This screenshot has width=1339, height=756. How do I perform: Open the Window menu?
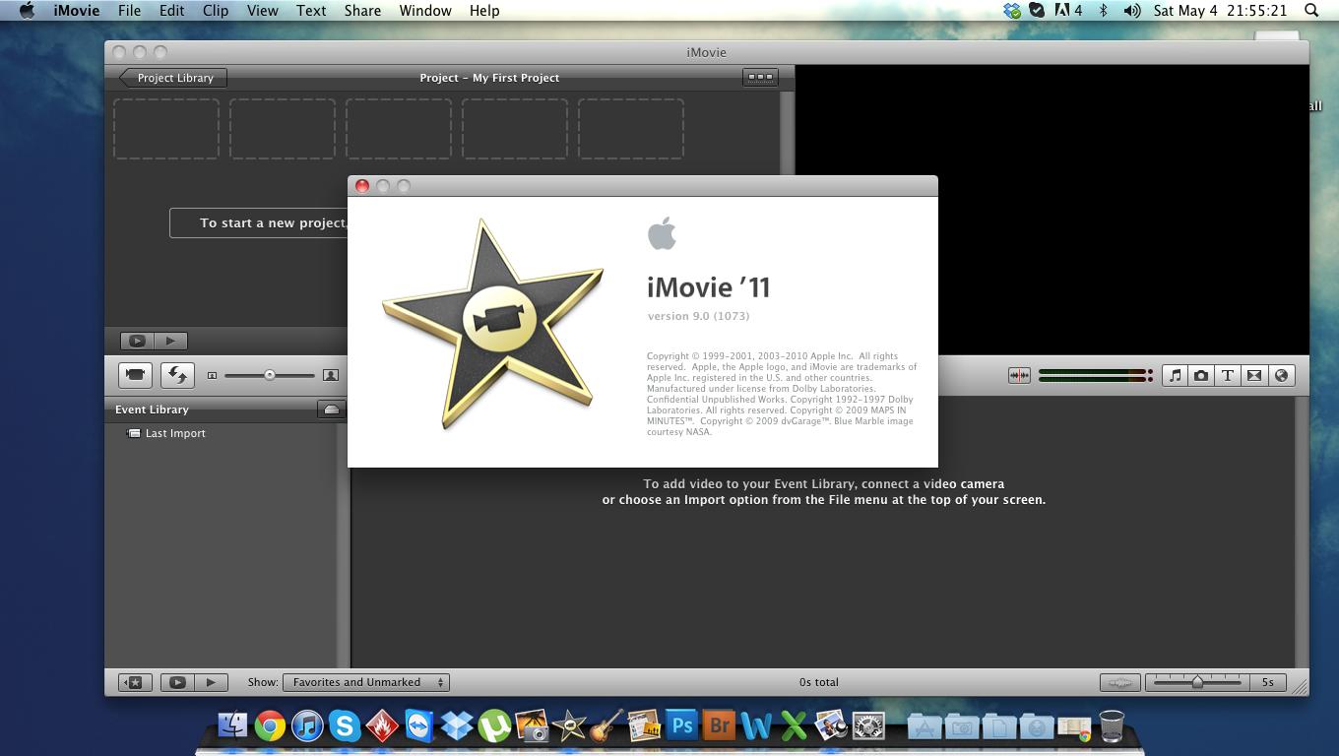(x=425, y=11)
